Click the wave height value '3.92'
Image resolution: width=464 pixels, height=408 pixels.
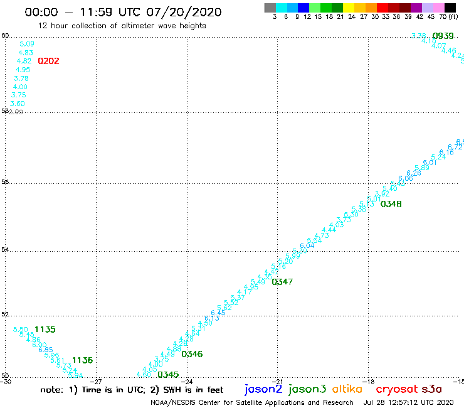coord(382,194)
